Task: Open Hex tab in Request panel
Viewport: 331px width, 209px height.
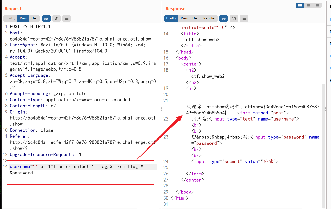Action: [35, 18]
